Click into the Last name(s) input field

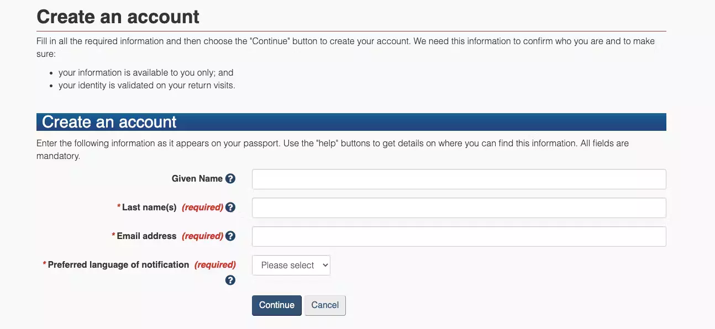(459, 208)
